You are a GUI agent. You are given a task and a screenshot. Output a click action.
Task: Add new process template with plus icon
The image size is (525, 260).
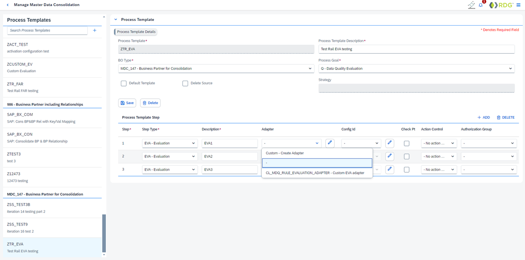(94, 30)
